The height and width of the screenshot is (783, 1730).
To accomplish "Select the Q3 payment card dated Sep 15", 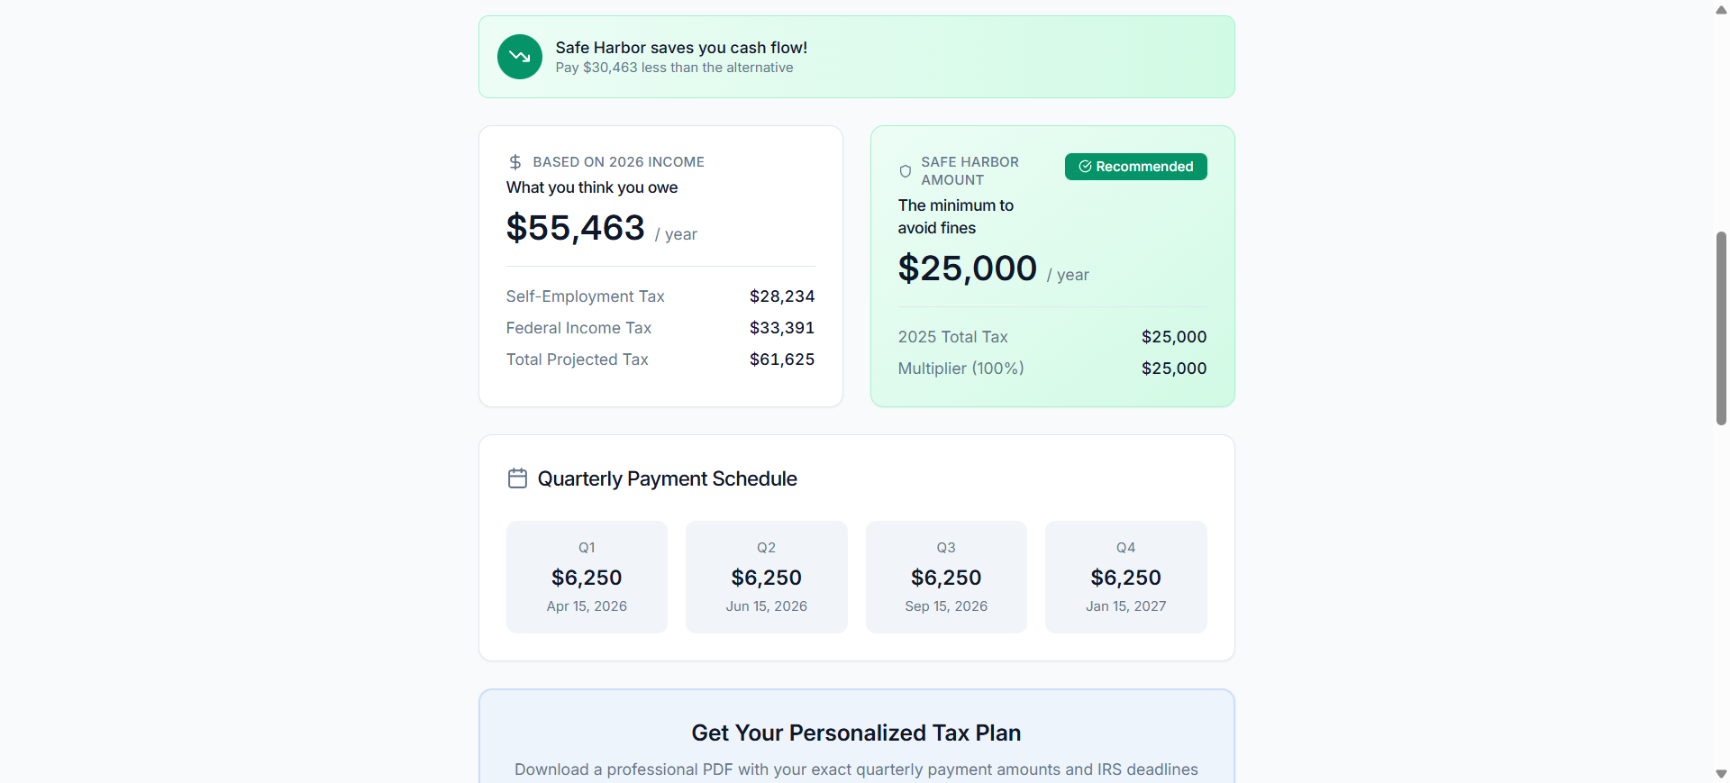I will point(945,577).
